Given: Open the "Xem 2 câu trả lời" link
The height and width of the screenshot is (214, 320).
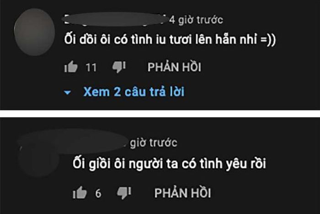Looking at the screenshot, I should coord(134,92).
